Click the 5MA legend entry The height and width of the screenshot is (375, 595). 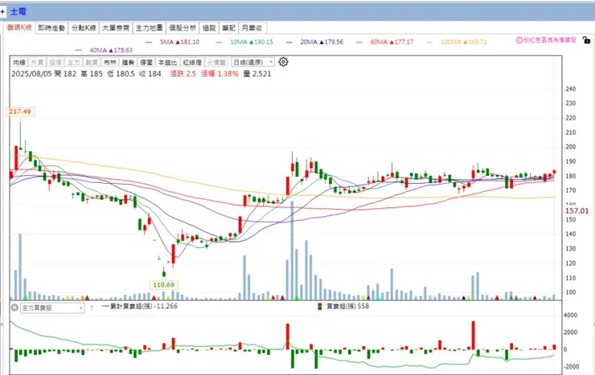(173, 42)
